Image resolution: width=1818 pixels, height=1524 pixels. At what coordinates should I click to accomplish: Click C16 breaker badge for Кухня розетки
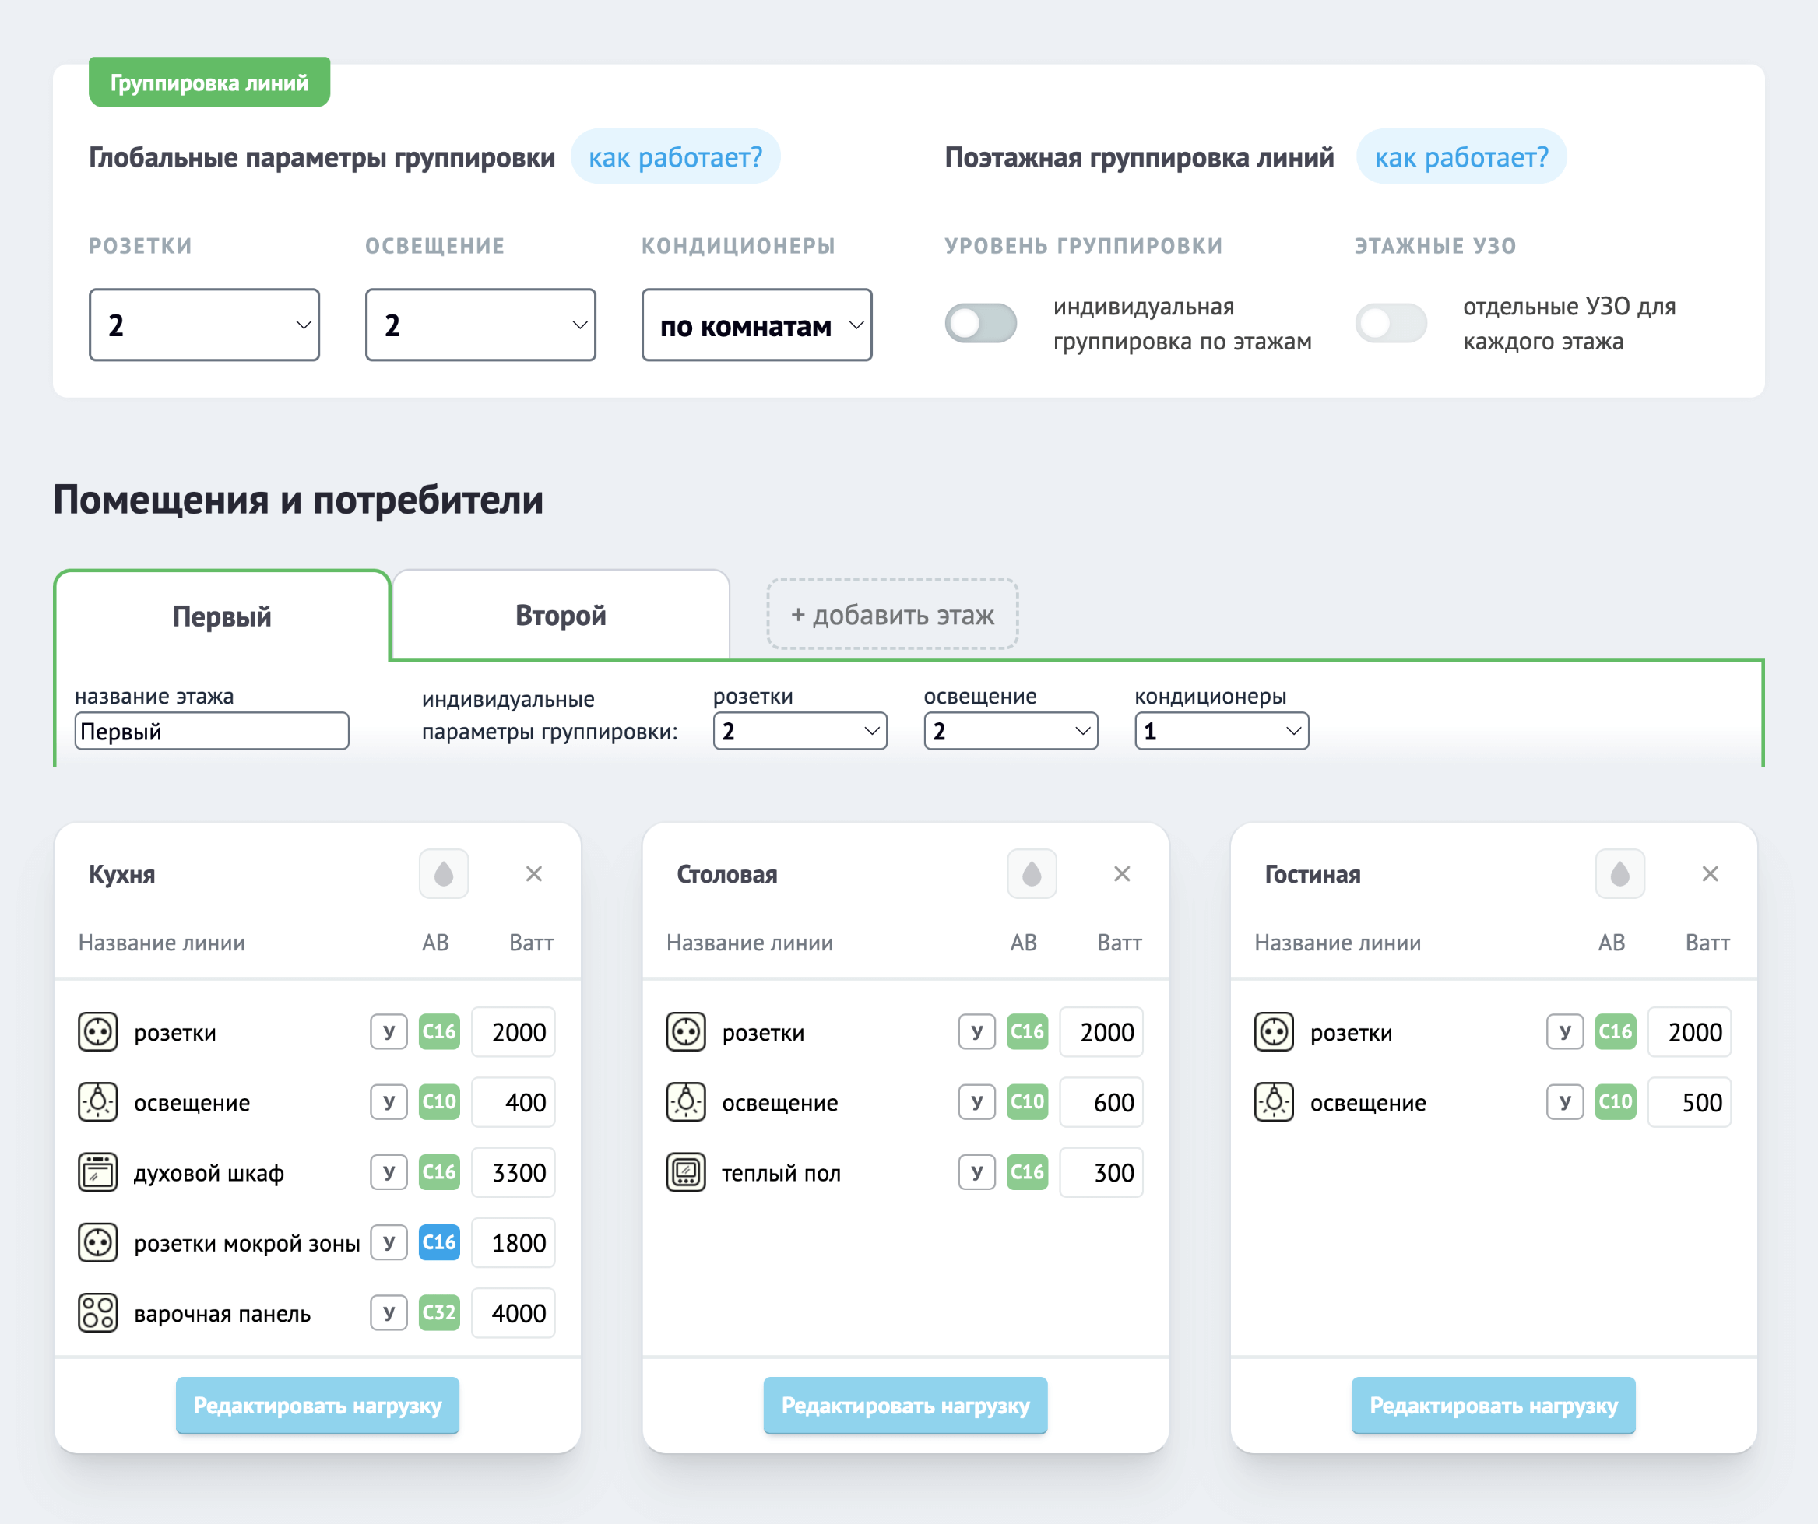pos(439,1031)
